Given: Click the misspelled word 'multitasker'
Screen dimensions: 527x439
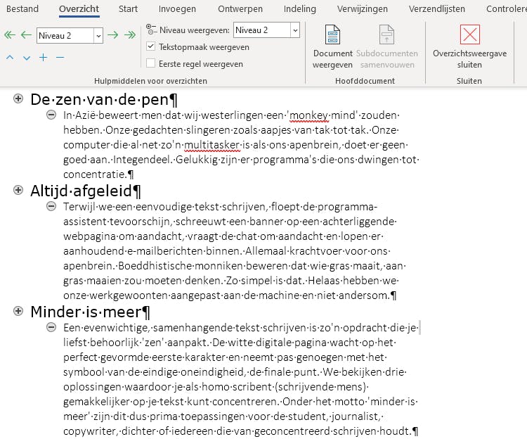Looking at the screenshot, I should (x=212, y=145).
